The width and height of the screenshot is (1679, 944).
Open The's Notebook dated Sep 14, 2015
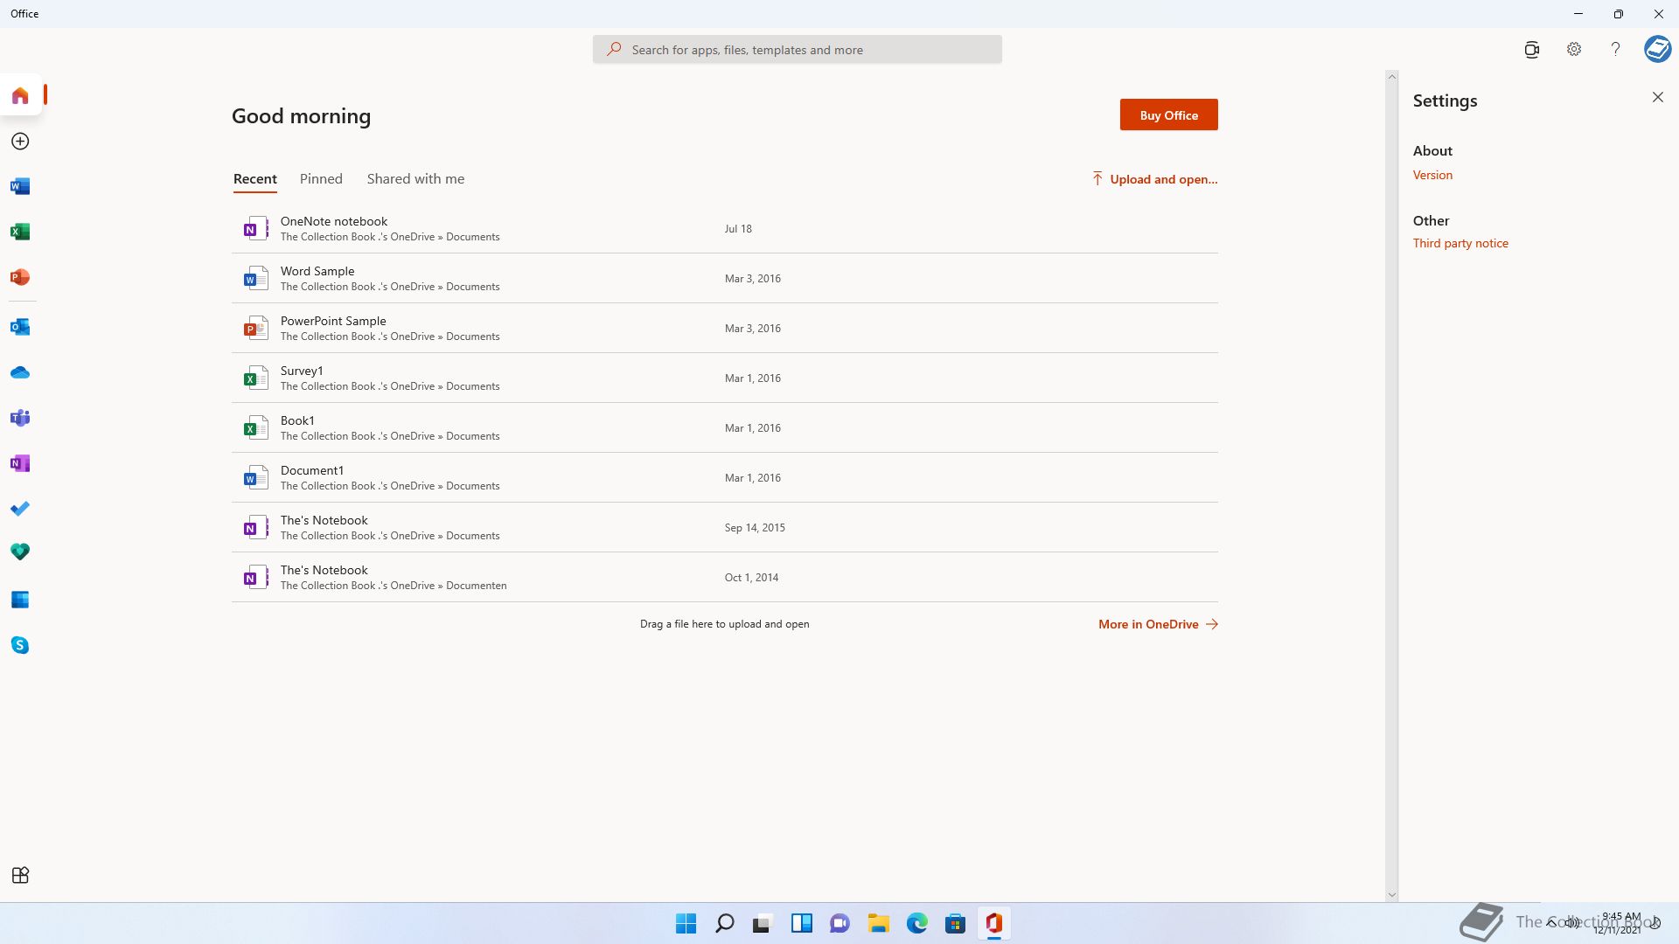click(724, 527)
